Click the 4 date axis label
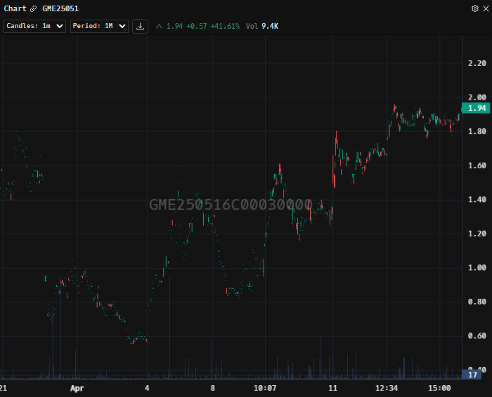Screen dimensions: 492x397 click(147, 389)
